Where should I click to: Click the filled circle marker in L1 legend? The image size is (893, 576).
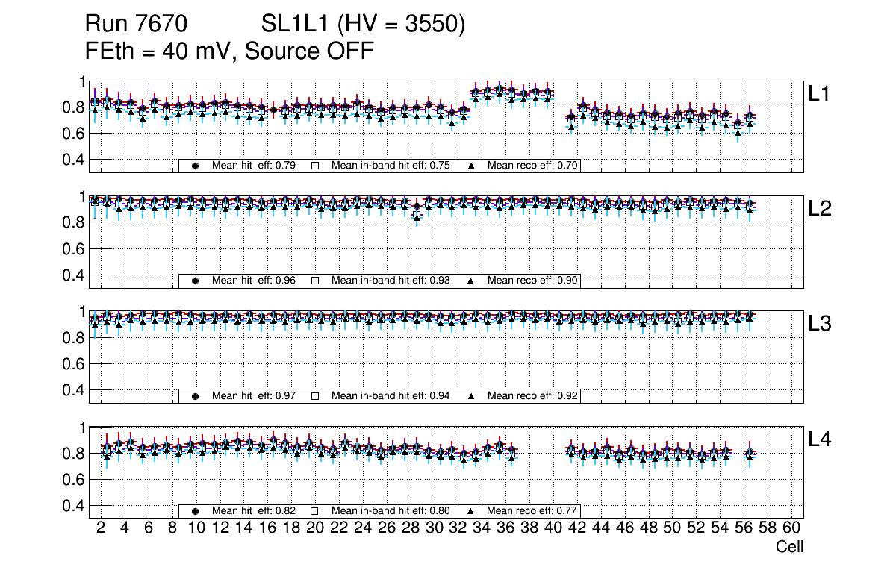coord(195,166)
